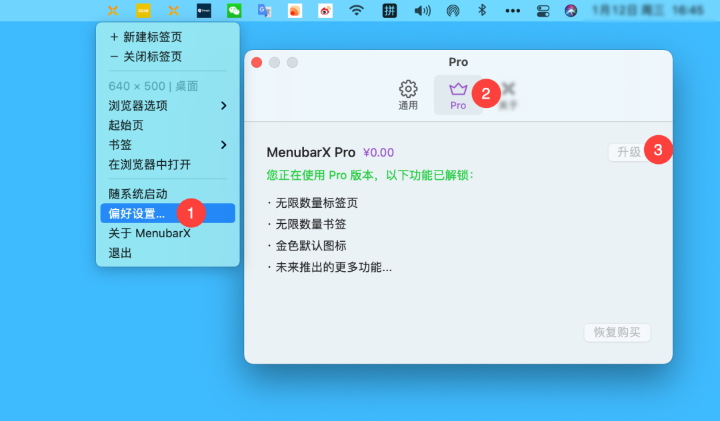720x421 pixels.
Task: Open the Google Translate menu bar icon
Action: point(265,11)
